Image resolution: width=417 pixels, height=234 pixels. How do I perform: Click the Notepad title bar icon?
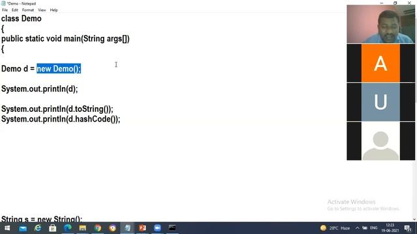pyautogui.click(x=3, y=3)
